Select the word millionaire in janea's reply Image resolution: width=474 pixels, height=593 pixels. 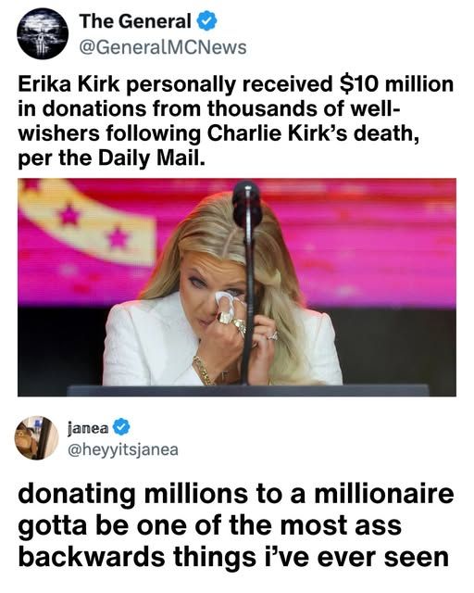(x=383, y=494)
